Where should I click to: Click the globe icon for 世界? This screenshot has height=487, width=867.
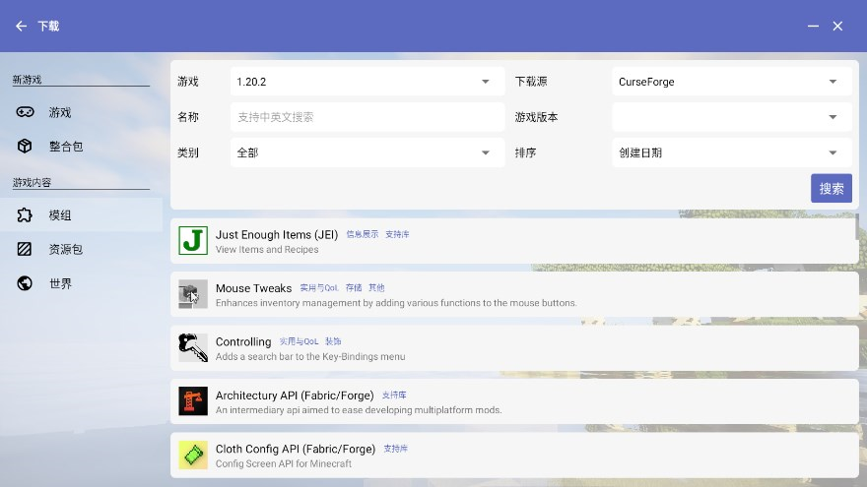[25, 283]
